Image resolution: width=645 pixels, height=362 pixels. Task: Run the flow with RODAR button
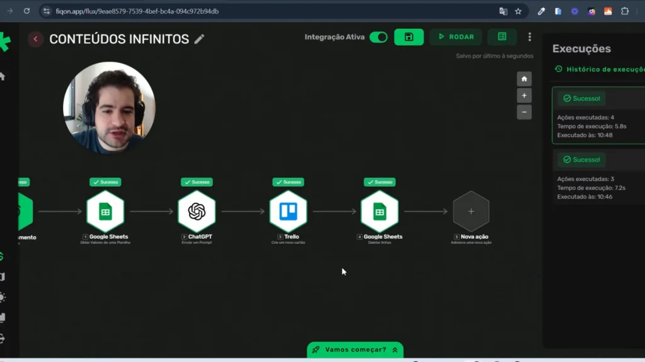[x=455, y=37]
